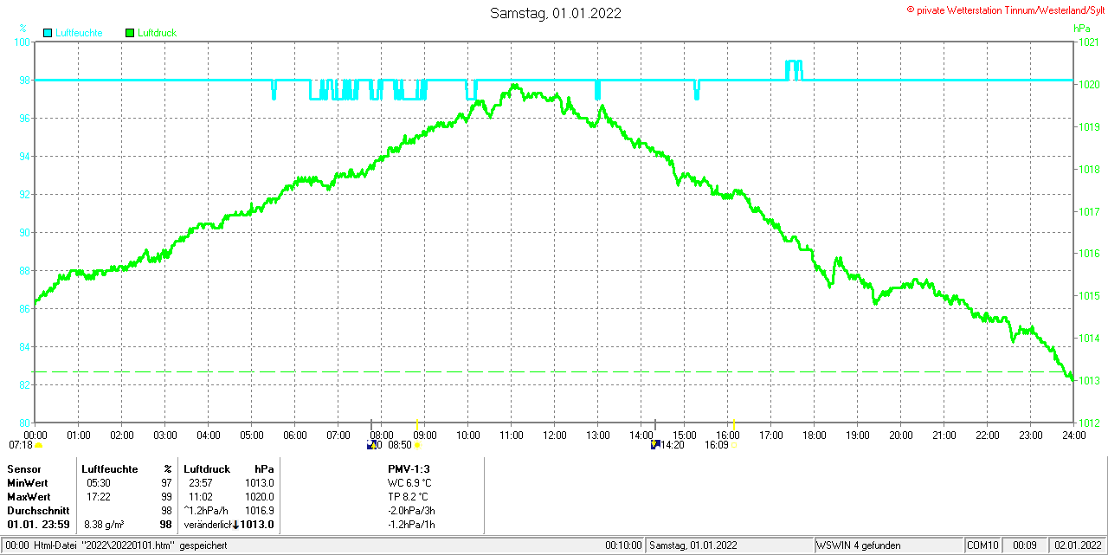Click the 00:10:00 status bar field
This screenshot has width=1108, height=555.
[623, 545]
